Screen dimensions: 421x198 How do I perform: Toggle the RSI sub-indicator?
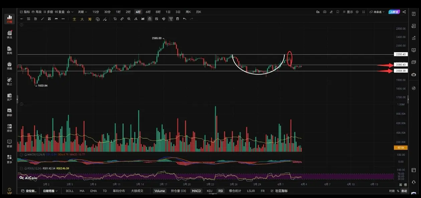221,191
